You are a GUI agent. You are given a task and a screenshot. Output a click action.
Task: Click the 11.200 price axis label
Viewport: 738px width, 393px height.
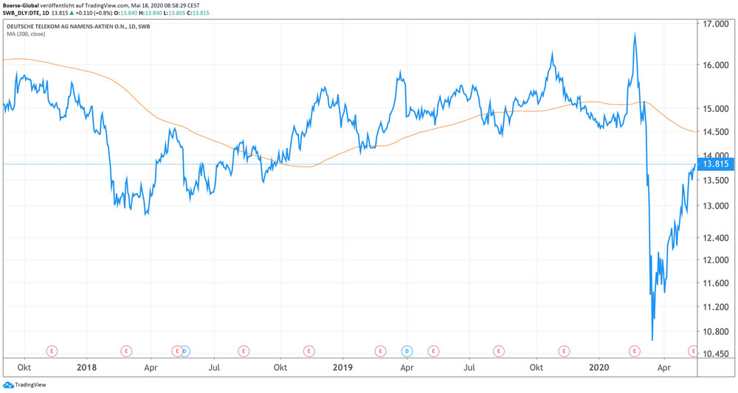[x=715, y=307]
